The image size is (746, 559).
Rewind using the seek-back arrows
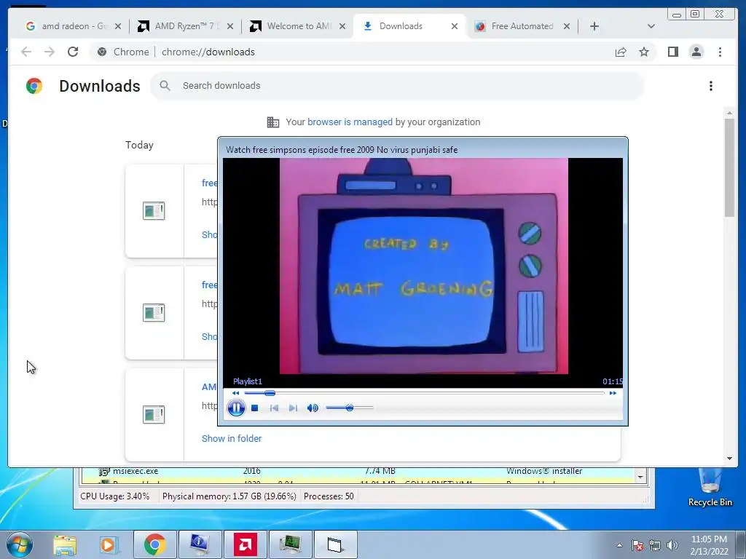[235, 393]
